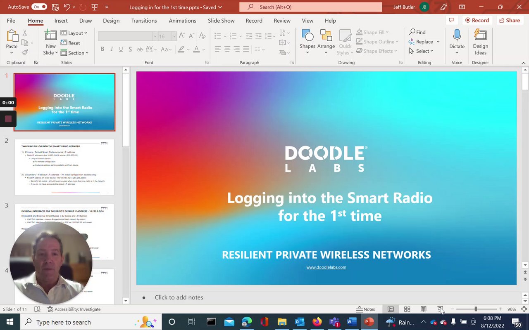Image resolution: width=529 pixels, height=330 pixels.
Task: Toggle AutoSave off
Action: [x=39, y=7]
